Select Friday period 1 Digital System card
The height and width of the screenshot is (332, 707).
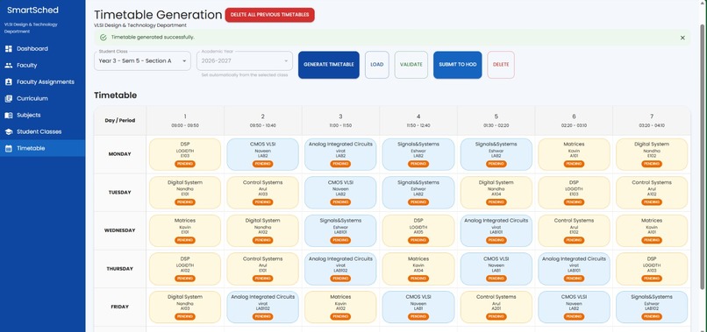pos(185,307)
